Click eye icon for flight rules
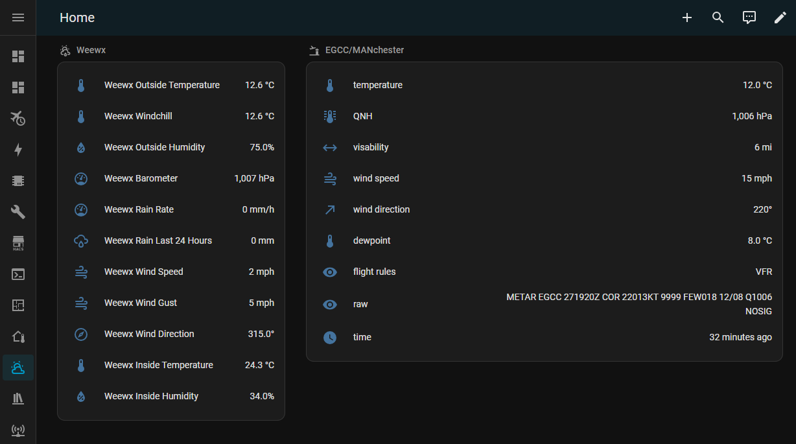This screenshot has height=444, width=796. pyautogui.click(x=330, y=272)
